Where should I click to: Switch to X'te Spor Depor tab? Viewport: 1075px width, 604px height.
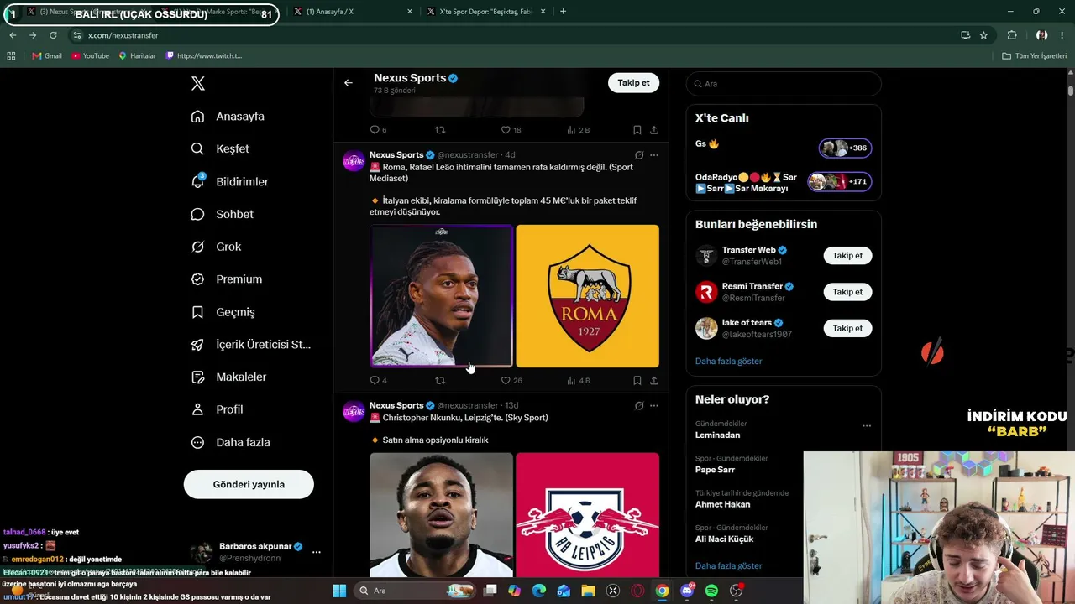click(485, 12)
